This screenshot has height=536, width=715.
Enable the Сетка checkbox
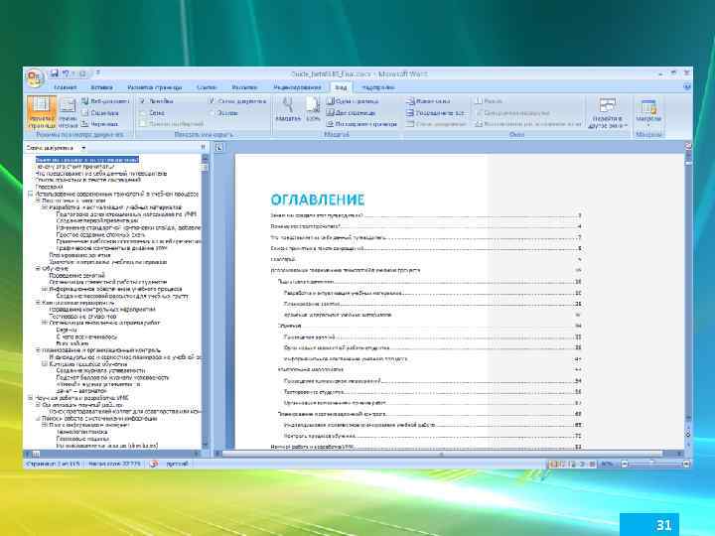[x=152, y=112]
